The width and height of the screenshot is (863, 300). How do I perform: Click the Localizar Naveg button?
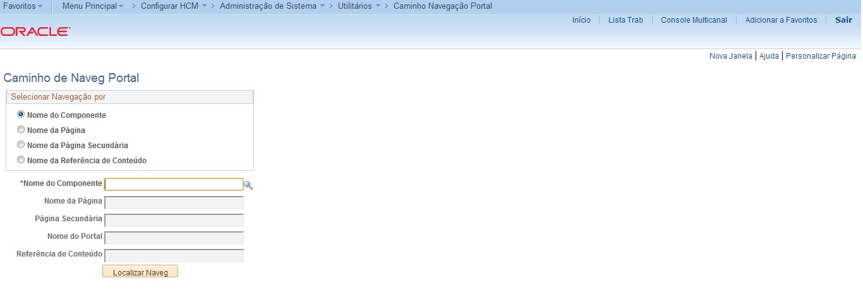[140, 272]
